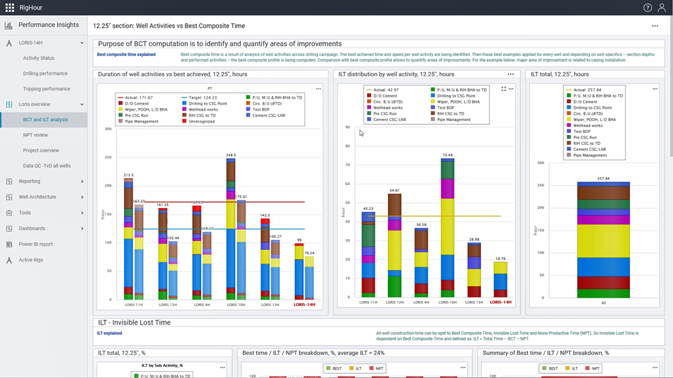Click ILT explained link
This screenshot has height=378, width=673.
[110, 333]
